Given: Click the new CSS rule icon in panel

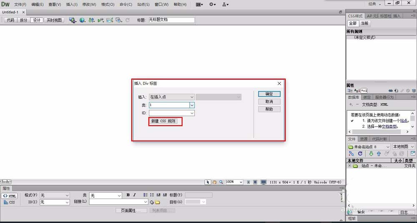Looking at the screenshot, I should (x=396, y=91).
